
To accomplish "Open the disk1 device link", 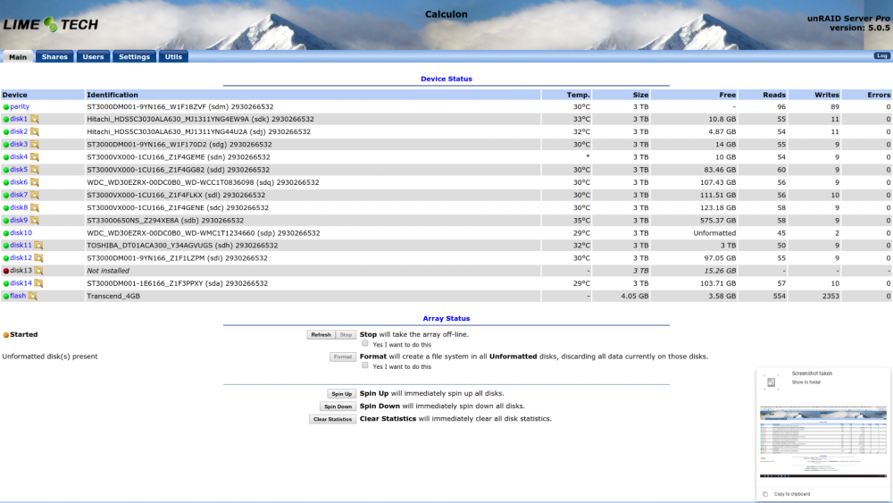I will pos(18,119).
